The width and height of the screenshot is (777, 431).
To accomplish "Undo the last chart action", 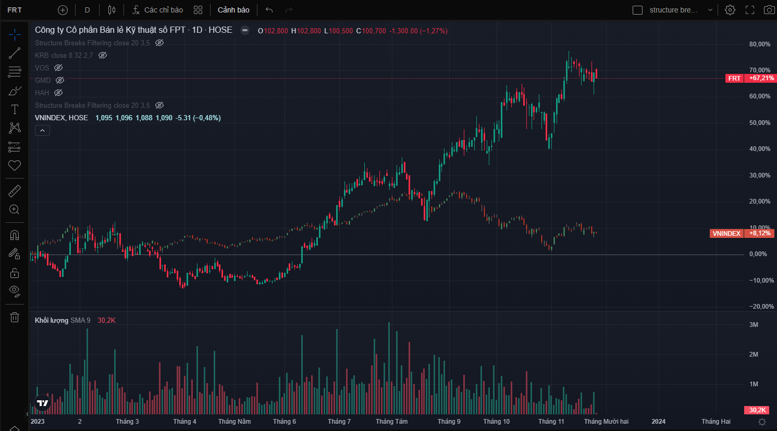I will pos(269,10).
